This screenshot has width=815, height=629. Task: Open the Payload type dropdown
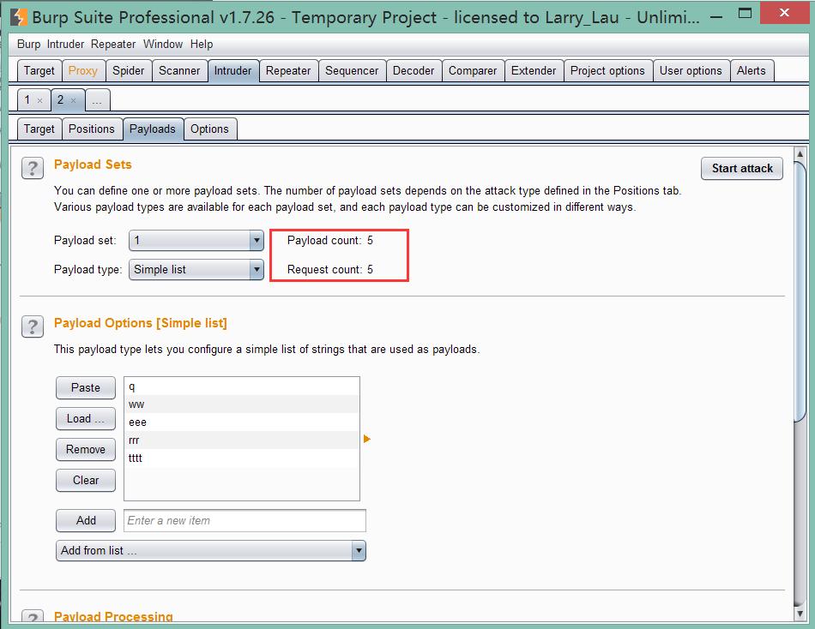pos(196,270)
